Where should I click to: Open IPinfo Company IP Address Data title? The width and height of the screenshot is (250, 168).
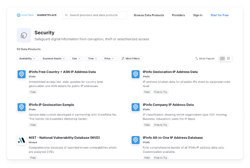pos(168,105)
